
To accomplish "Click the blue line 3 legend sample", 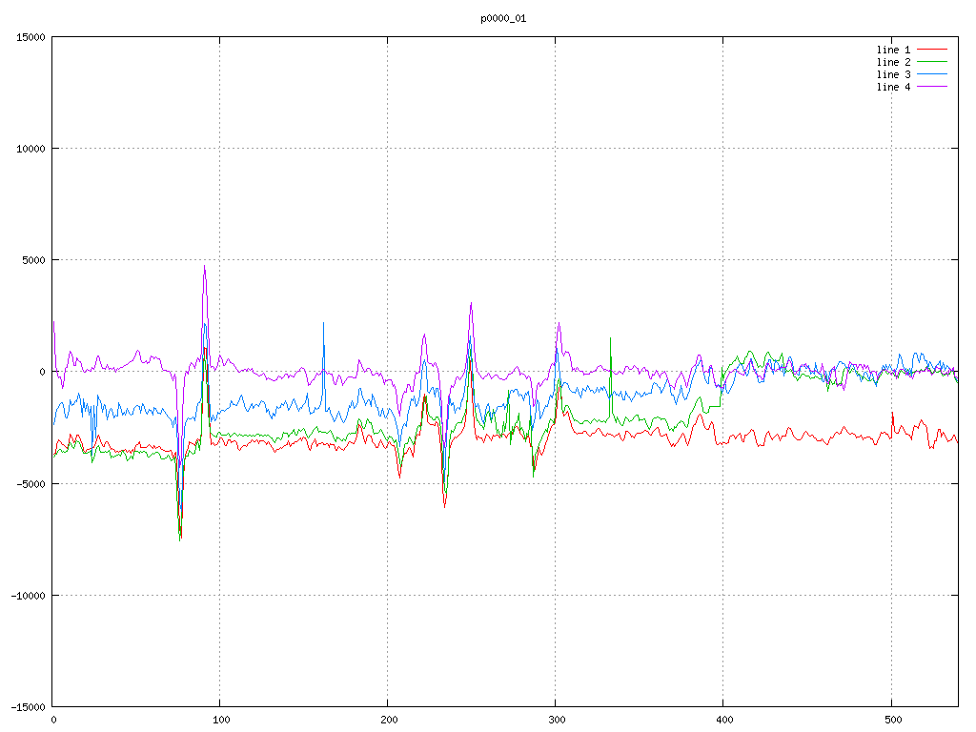I will coord(933,74).
